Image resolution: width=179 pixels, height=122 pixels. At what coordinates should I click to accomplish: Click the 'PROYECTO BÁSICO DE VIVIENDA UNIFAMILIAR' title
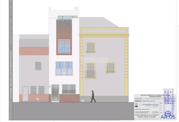click(155, 96)
